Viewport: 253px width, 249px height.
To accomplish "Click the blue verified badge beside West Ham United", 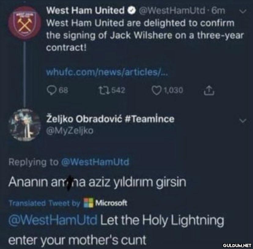I will [x=131, y=11].
